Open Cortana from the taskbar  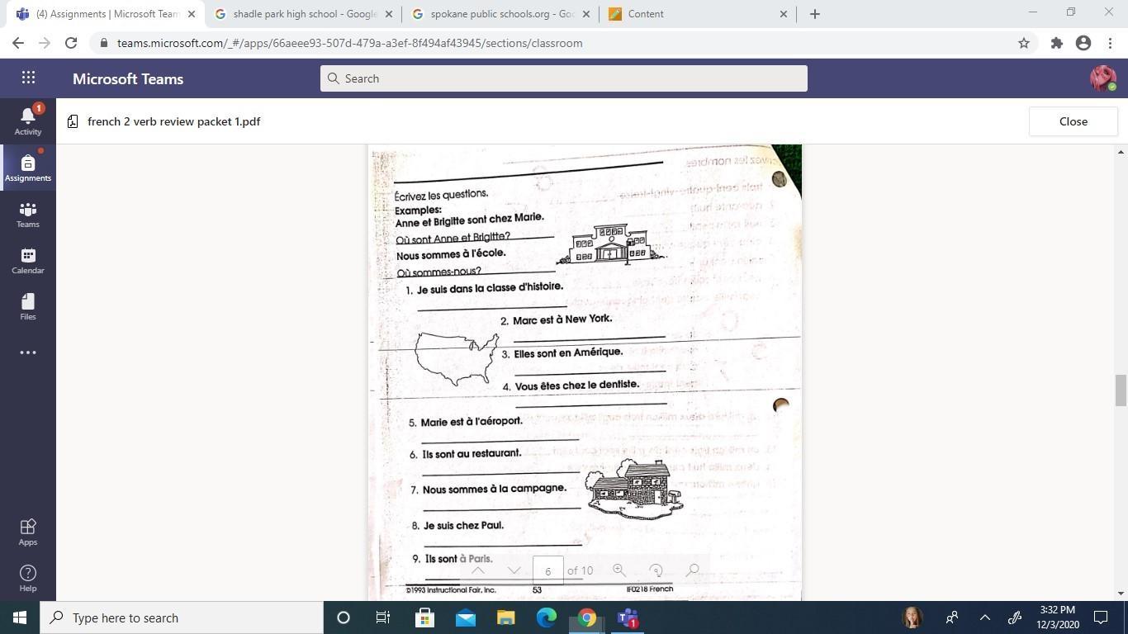[x=344, y=617]
